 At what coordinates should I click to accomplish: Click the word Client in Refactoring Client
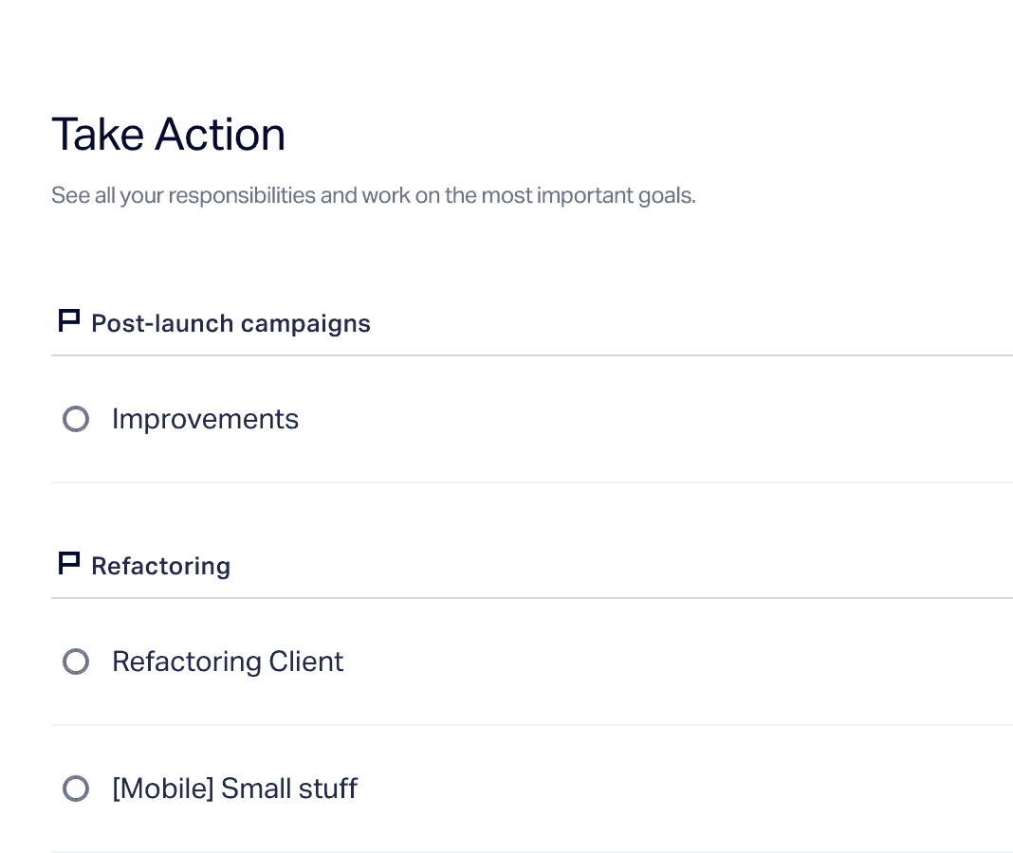point(306,662)
